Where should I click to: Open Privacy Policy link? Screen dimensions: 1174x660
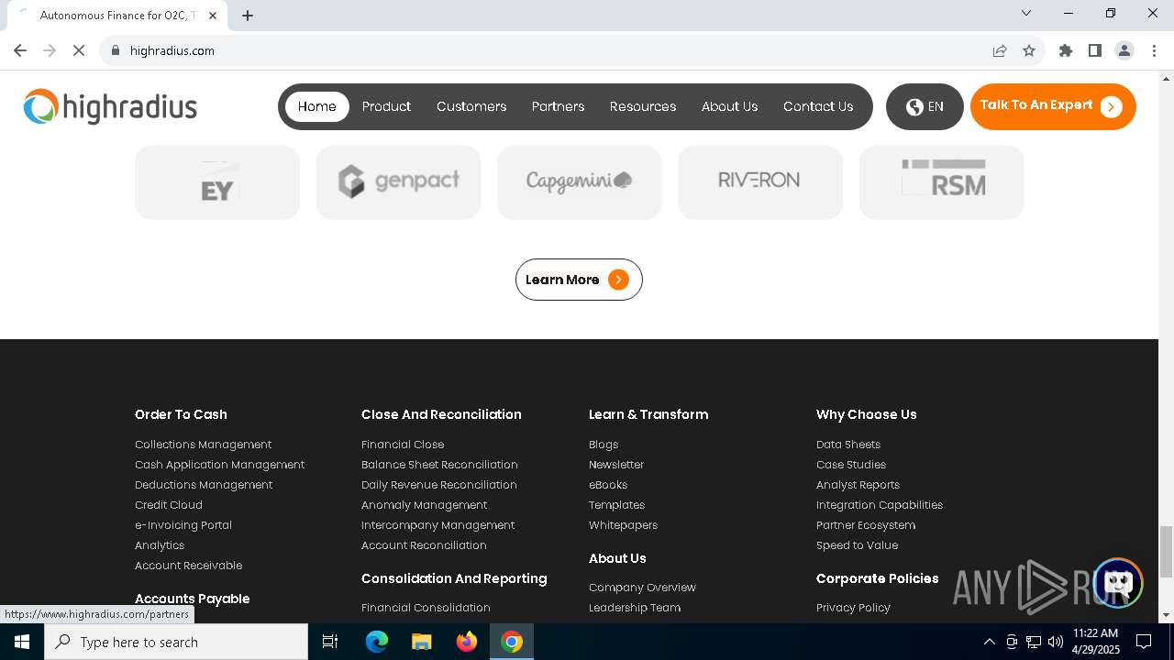[x=853, y=608]
